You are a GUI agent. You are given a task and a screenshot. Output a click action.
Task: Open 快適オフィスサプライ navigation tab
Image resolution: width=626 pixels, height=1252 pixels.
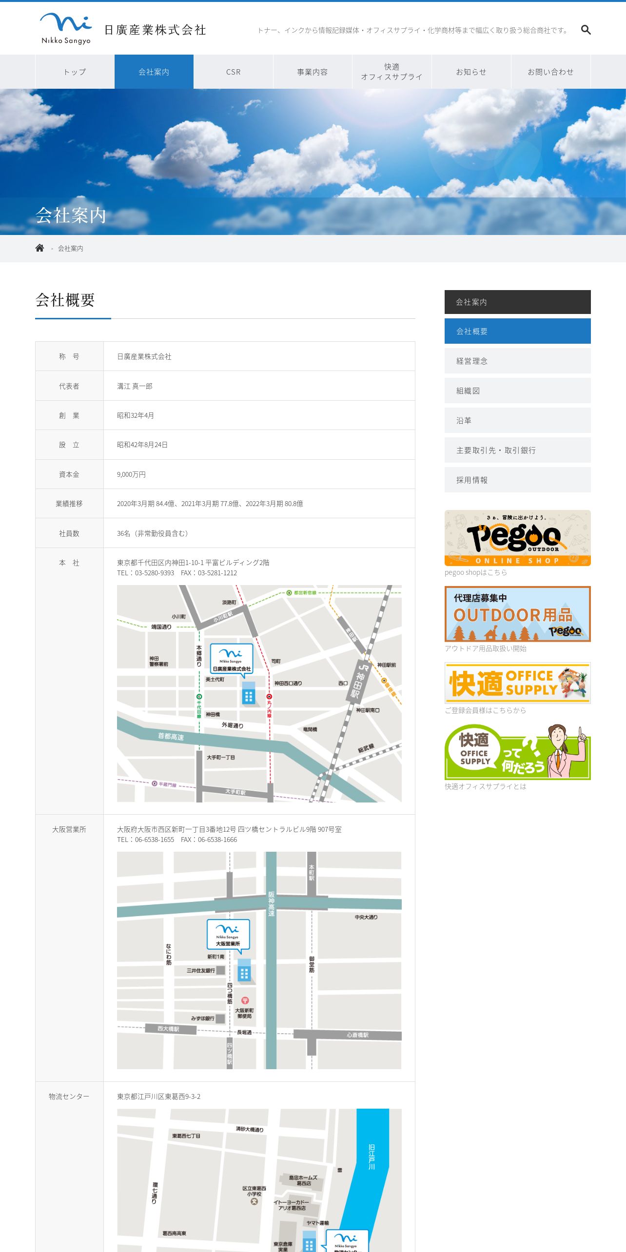click(x=392, y=72)
